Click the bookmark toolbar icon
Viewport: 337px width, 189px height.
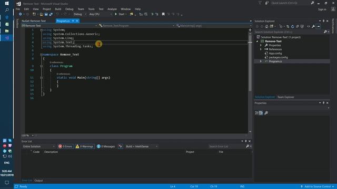[x=163, y=14]
